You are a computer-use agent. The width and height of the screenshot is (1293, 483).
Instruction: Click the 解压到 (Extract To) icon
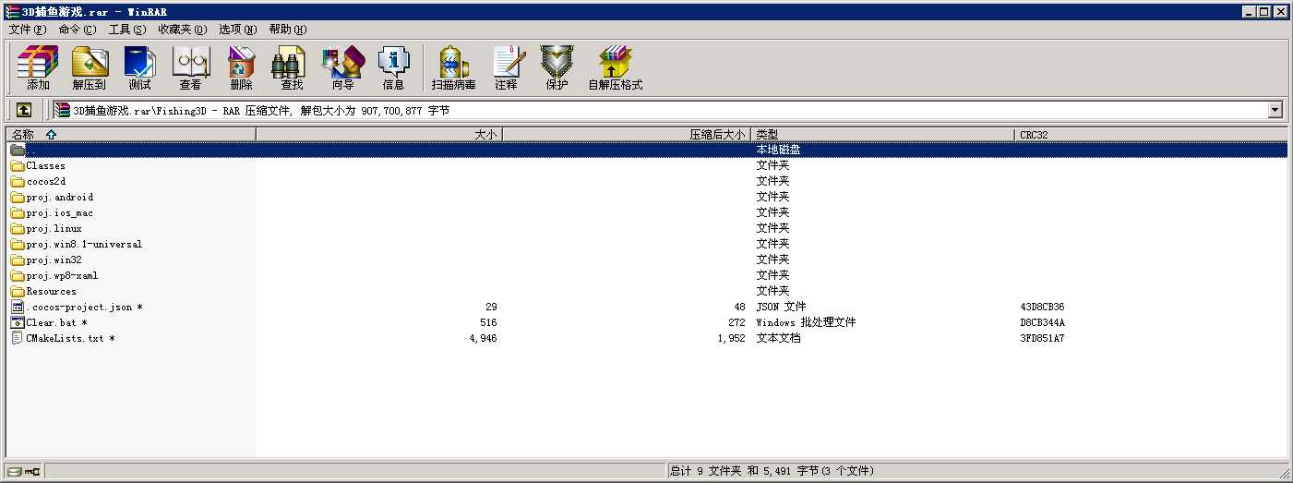pos(90,67)
